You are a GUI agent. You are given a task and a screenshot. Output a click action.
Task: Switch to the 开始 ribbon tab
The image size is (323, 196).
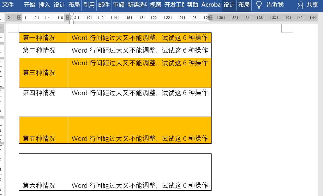click(x=29, y=5)
